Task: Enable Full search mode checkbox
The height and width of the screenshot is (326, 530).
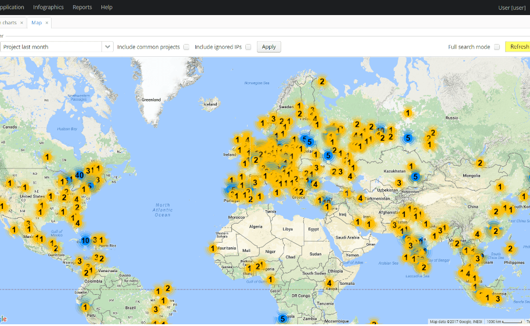Action: pyautogui.click(x=497, y=47)
